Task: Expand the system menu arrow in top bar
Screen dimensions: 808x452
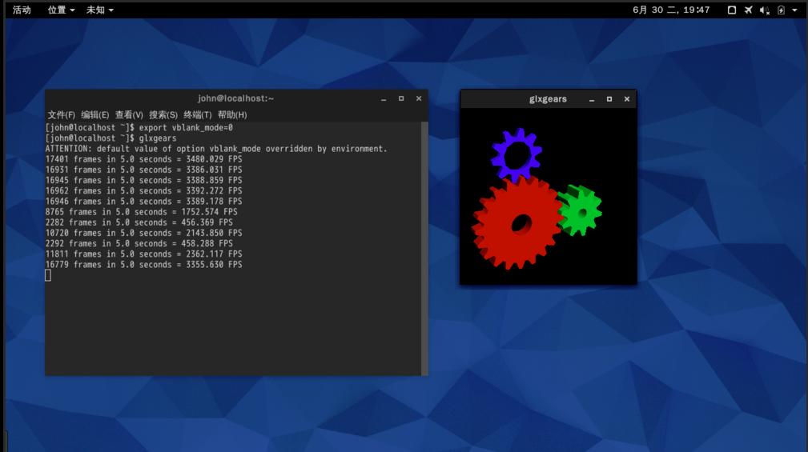Action: pyautogui.click(x=794, y=10)
